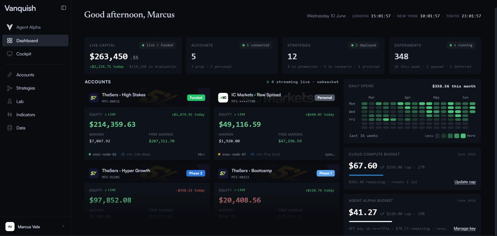Screen dimensions: 497x236
Task: Click IC Markets Personal badge
Action: click(x=325, y=98)
